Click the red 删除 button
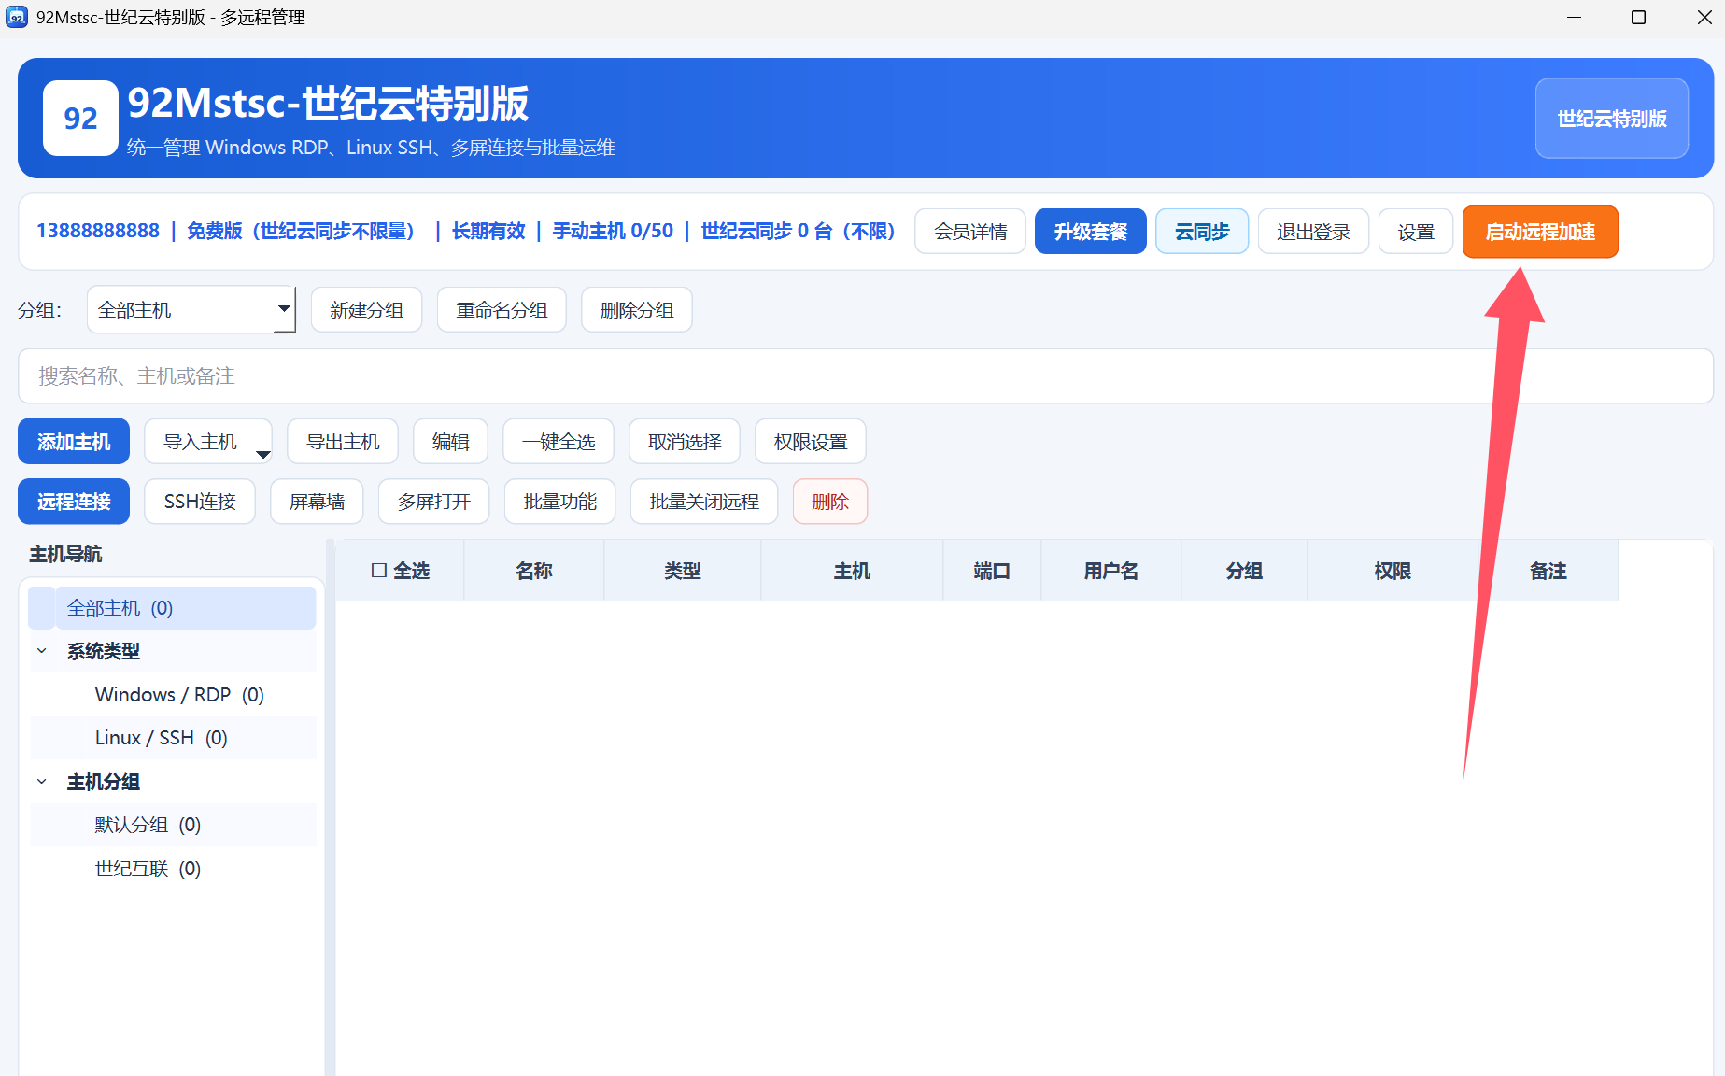Image resolution: width=1725 pixels, height=1076 pixels. (830, 502)
